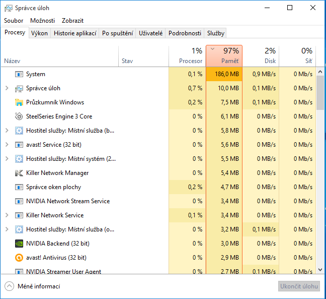This screenshot has width=326, height=299.
Task: Click the Průzkumník Windows folder icon
Action: 19,102
